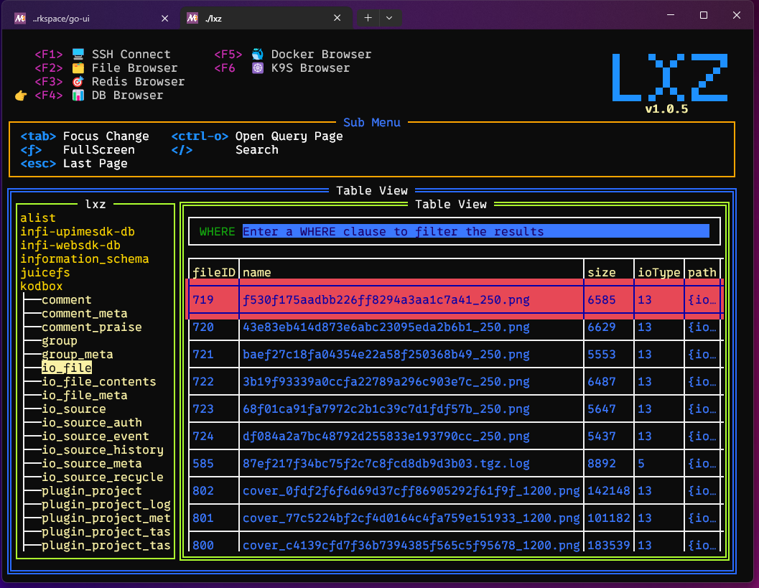The image size is (759, 588).
Task: Click the Focus Change tab shortcut
Action: pos(85,136)
